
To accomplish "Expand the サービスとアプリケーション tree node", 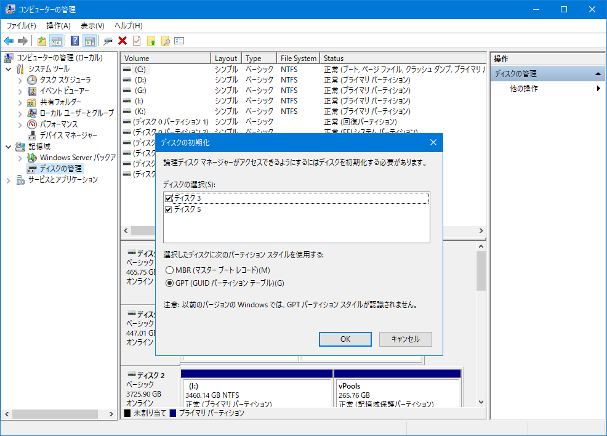I will (8, 180).
